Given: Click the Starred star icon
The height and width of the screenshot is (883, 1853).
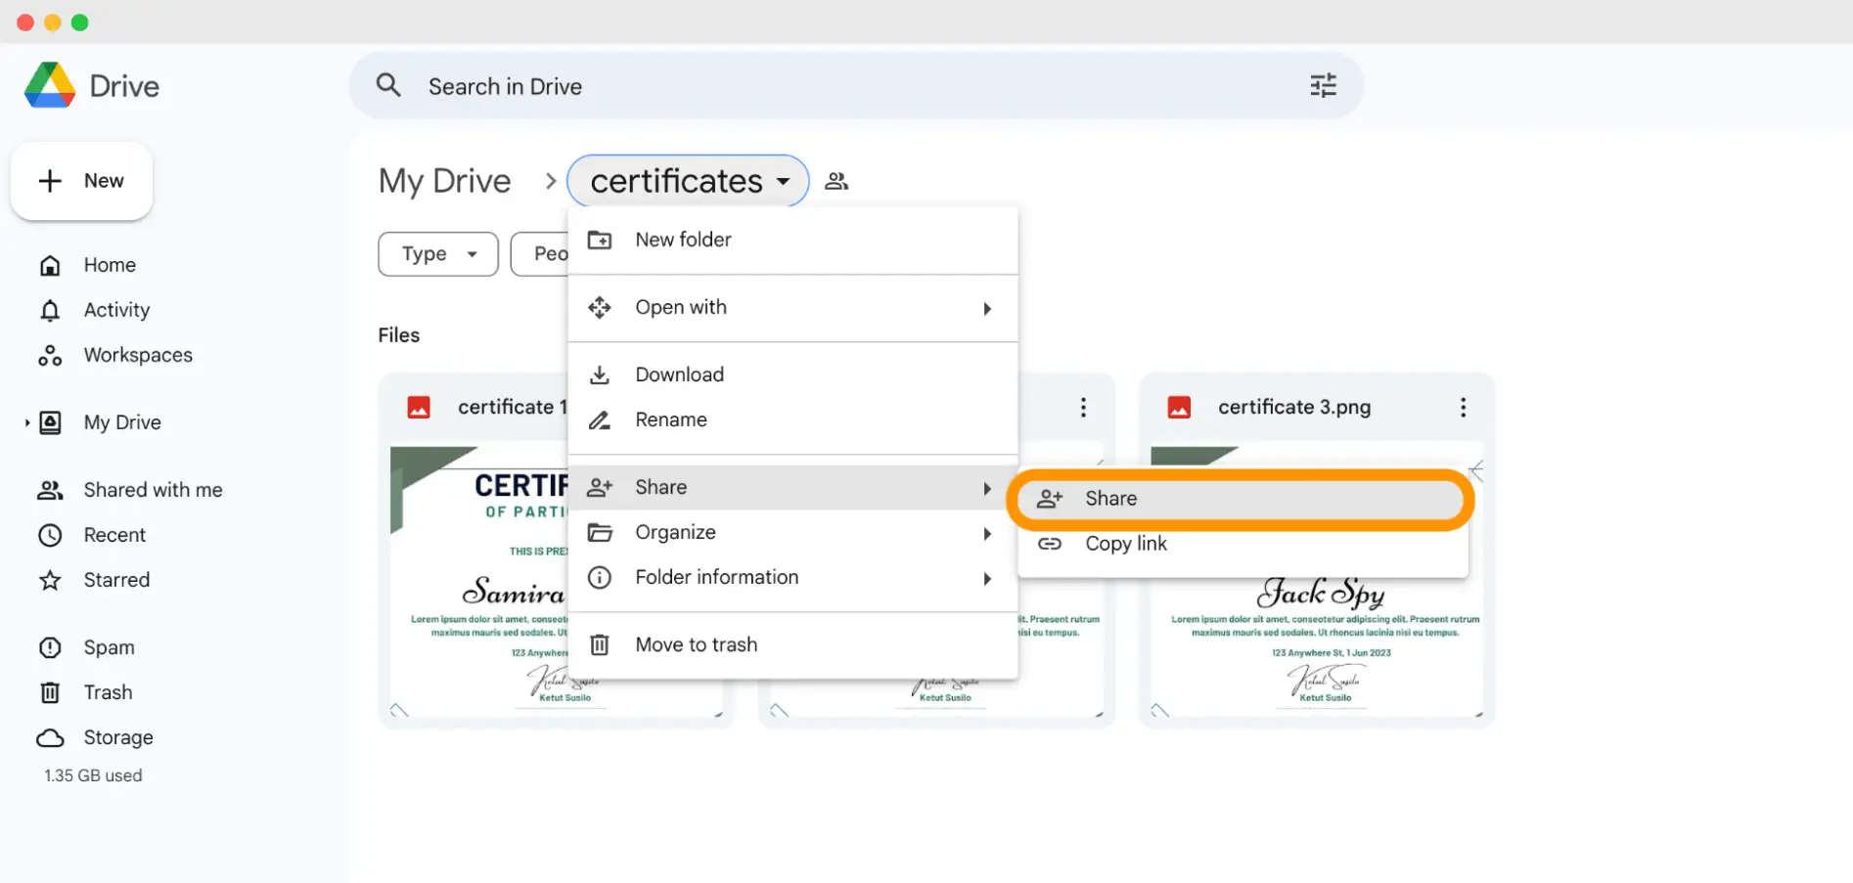Looking at the screenshot, I should [x=50, y=580].
